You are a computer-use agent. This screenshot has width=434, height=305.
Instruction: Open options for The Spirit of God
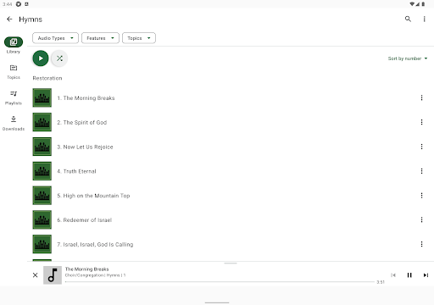[x=421, y=122]
